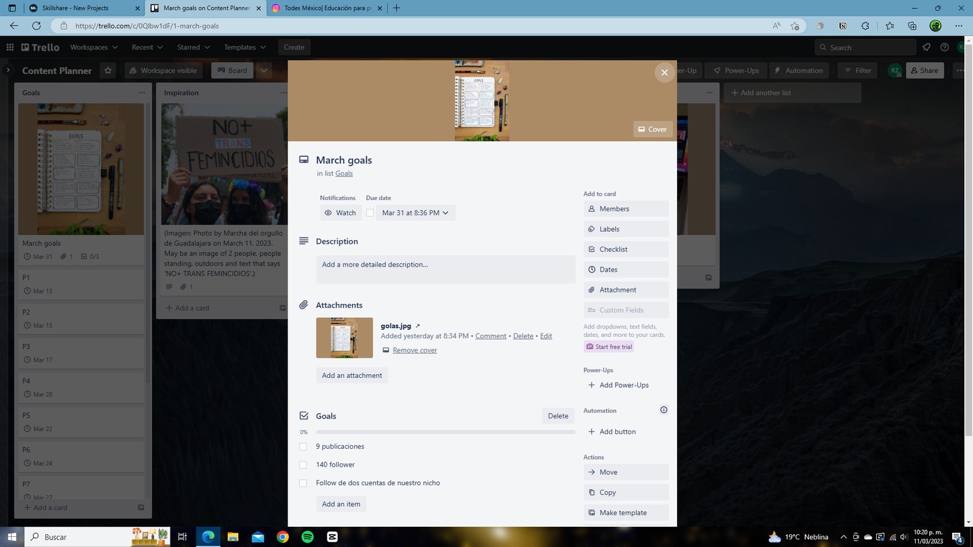
Task: Open Labels in Add to card
Action: [626, 229]
